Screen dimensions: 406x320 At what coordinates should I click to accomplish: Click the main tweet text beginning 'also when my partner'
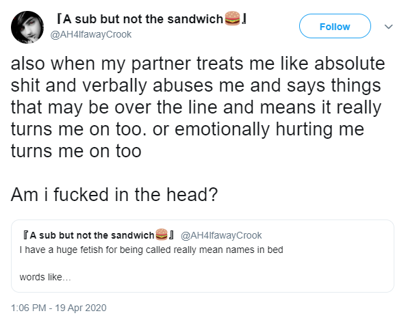(x=198, y=107)
